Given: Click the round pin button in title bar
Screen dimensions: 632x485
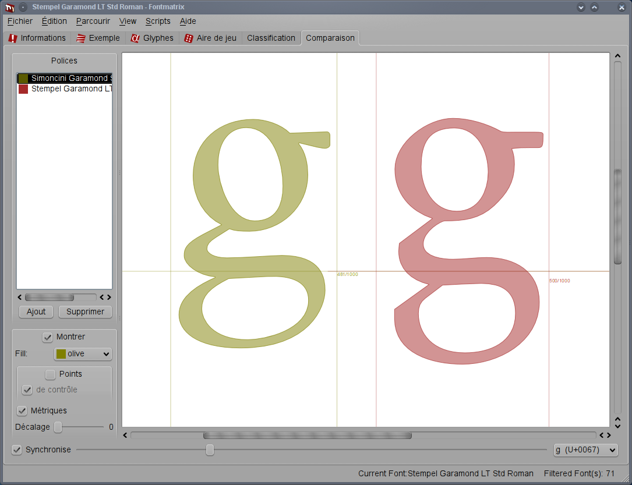Looking at the screenshot, I should point(23,7).
